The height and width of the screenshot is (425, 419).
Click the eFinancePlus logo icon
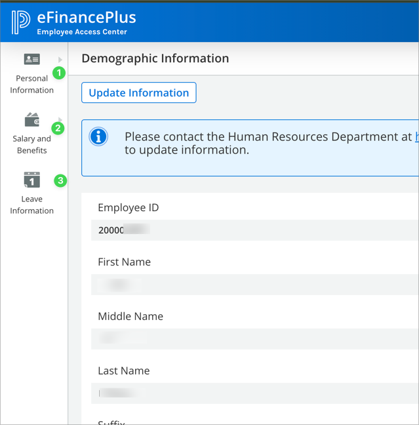(21, 21)
